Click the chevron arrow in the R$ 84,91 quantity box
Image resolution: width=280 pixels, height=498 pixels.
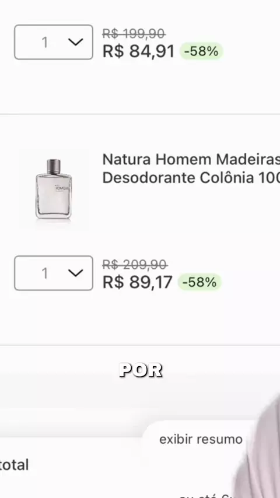pyautogui.click(x=75, y=42)
